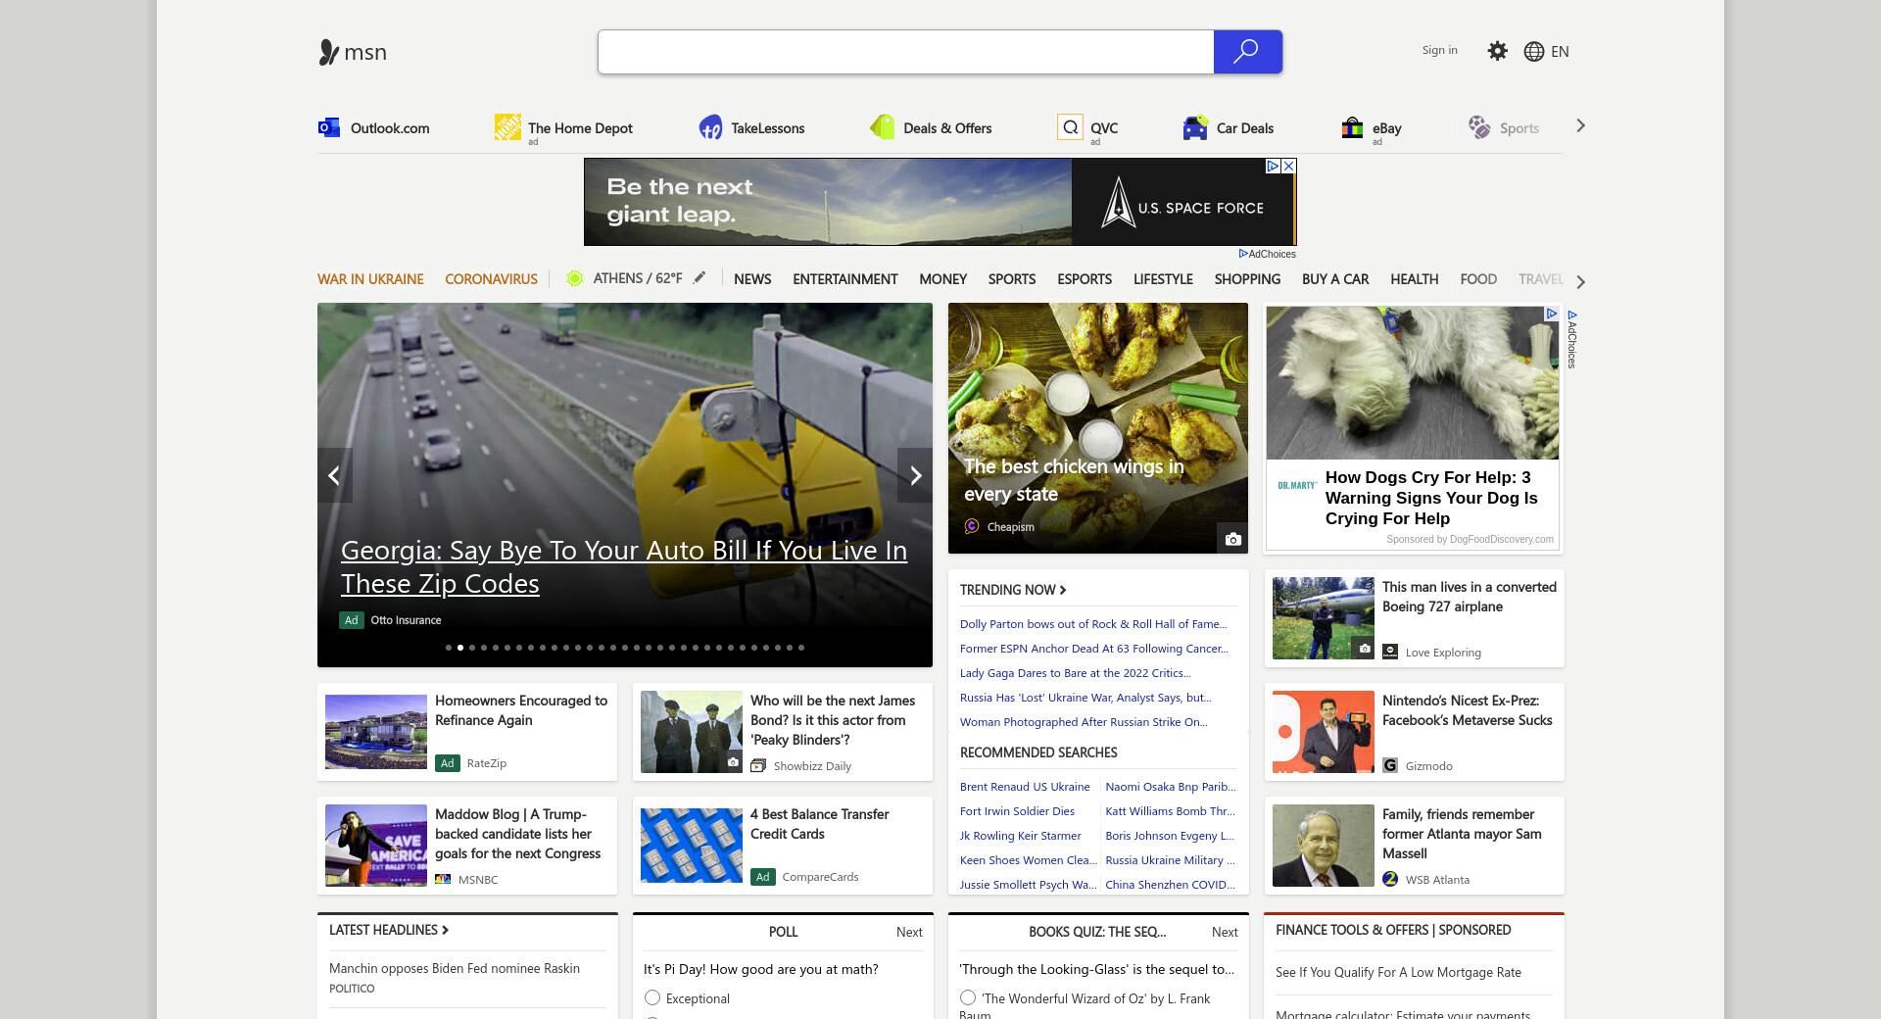Open Brent Renaud US Ukraine search
The height and width of the screenshot is (1019, 1881).
1025,787
